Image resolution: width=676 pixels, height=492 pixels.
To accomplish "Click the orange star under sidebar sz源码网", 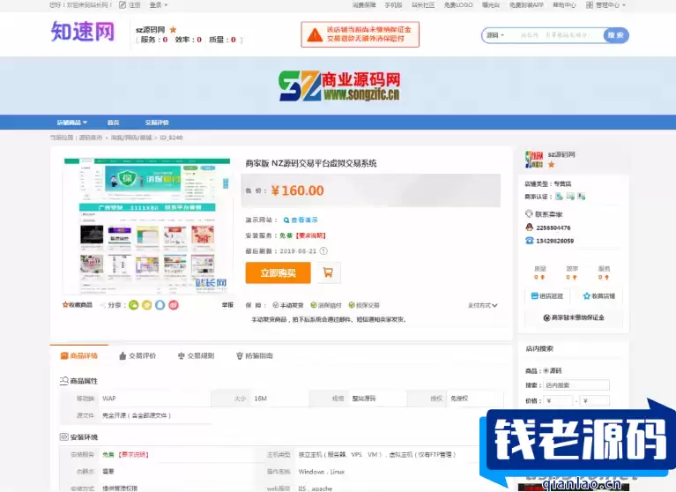I will (552, 165).
